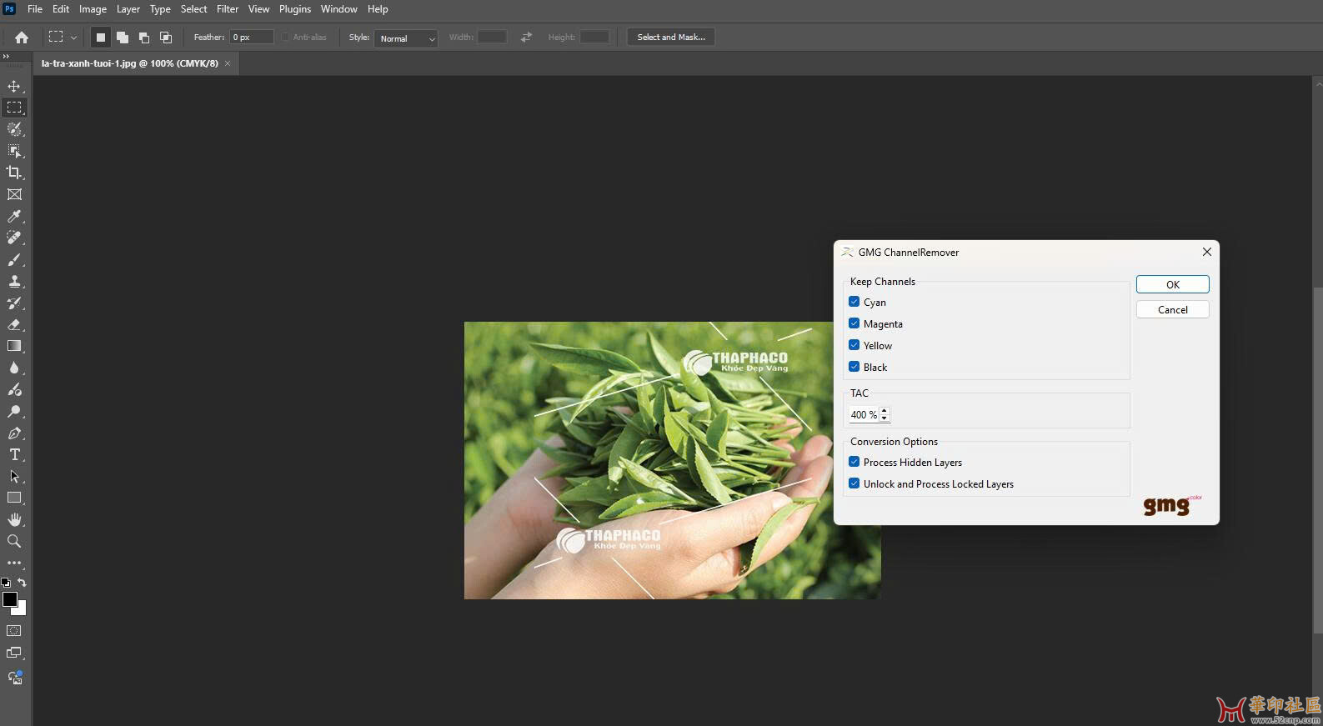The width and height of the screenshot is (1323, 726).
Task: Swap foreground and background colors
Action: tap(23, 582)
